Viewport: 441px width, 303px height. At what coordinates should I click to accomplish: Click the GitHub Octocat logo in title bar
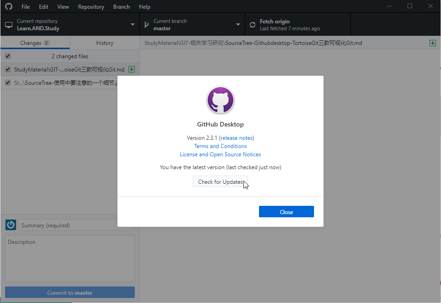point(9,6)
